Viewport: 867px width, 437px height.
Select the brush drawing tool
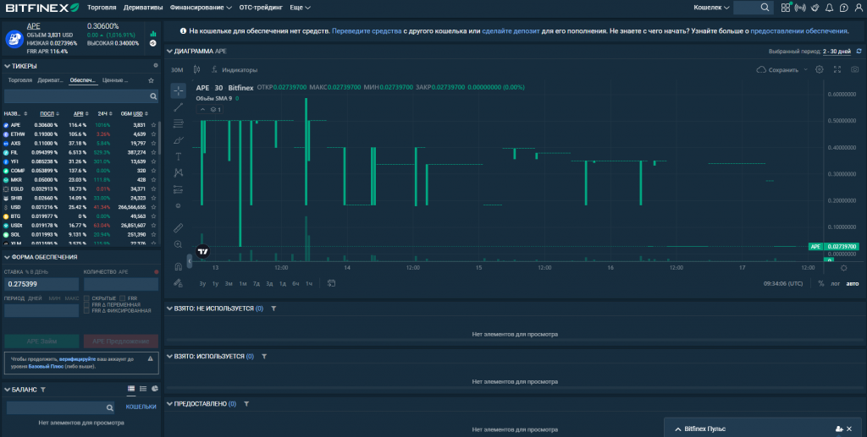(178, 140)
